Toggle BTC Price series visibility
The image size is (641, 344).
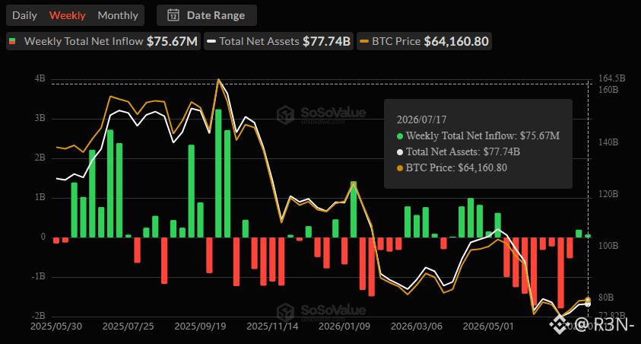point(424,41)
